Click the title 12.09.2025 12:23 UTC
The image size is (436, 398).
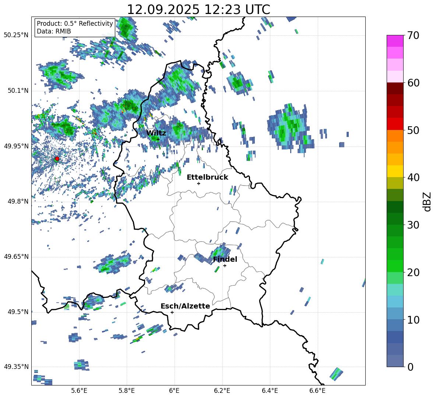tap(198, 10)
